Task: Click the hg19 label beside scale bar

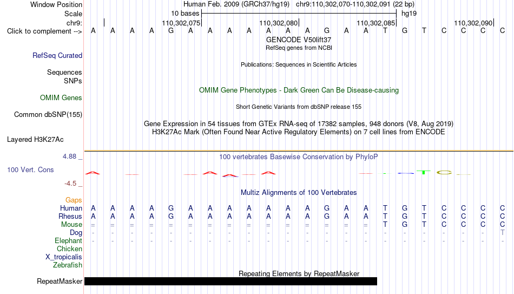Action: (409, 14)
